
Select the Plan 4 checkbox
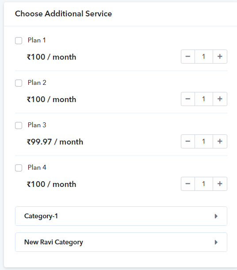tap(19, 168)
